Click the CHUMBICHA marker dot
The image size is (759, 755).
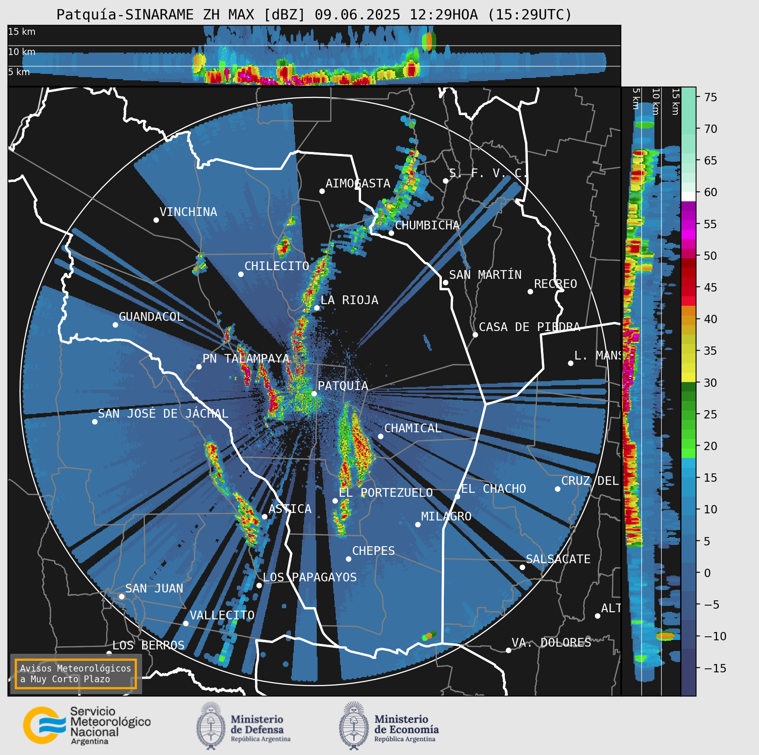[x=391, y=233]
